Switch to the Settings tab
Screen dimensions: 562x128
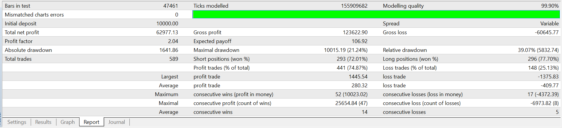(17, 122)
